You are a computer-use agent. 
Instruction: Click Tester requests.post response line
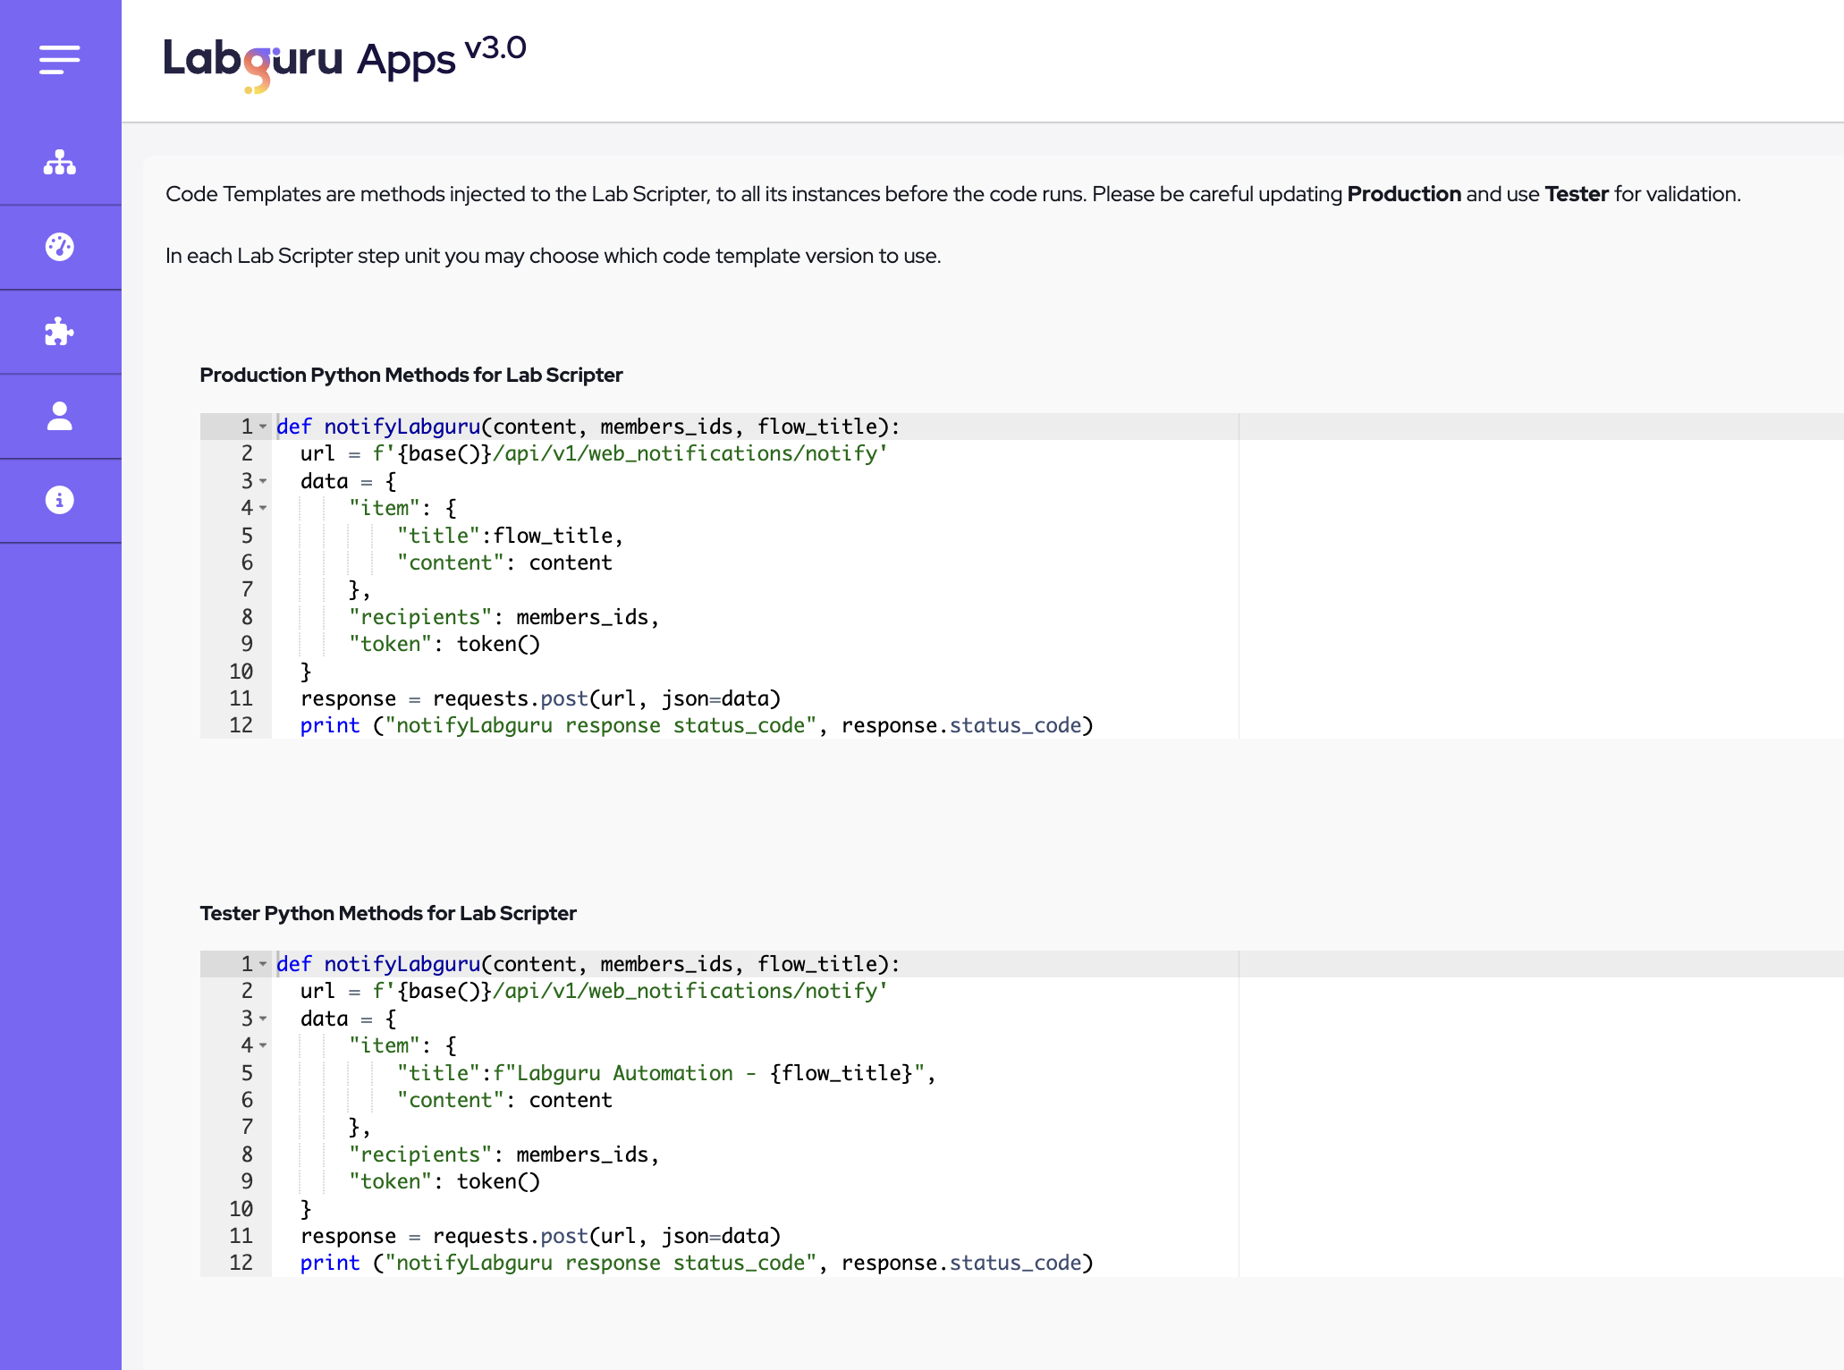pyautogui.click(x=540, y=1236)
